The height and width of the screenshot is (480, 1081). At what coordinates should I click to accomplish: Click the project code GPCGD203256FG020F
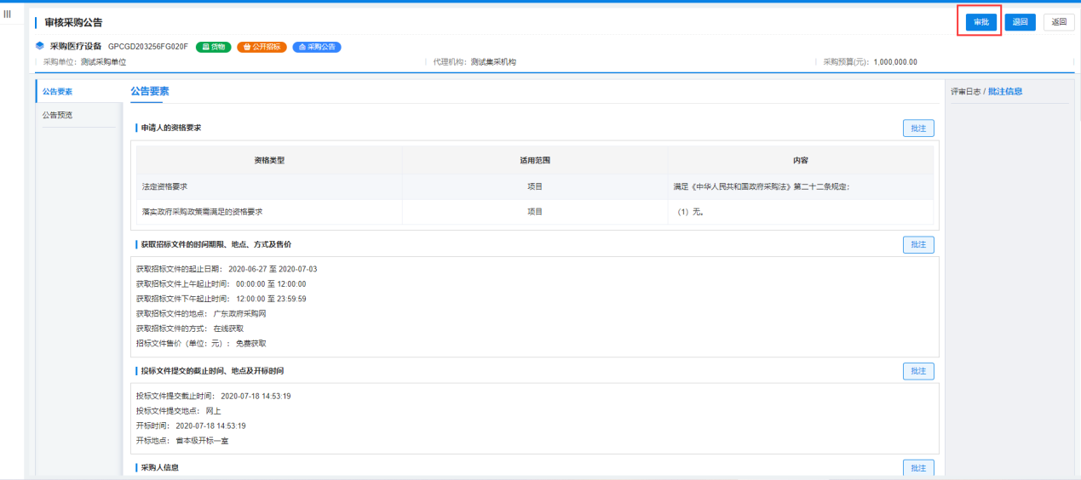(x=148, y=47)
